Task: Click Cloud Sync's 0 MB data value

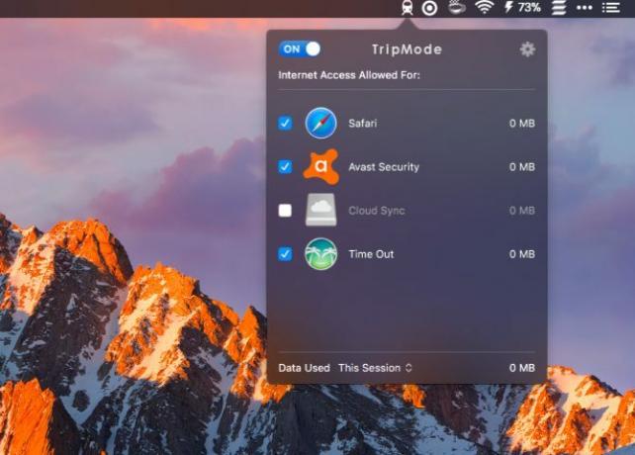Action: click(x=522, y=211)
